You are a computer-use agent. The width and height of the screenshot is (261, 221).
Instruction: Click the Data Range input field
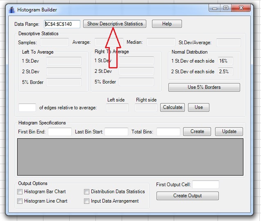coord(62,24)
